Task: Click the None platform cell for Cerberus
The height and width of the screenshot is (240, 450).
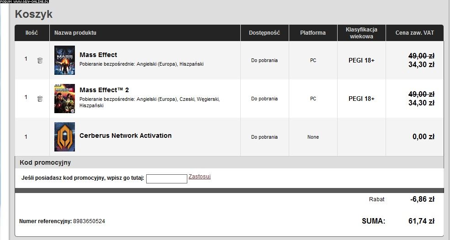Action: point(313,137)
